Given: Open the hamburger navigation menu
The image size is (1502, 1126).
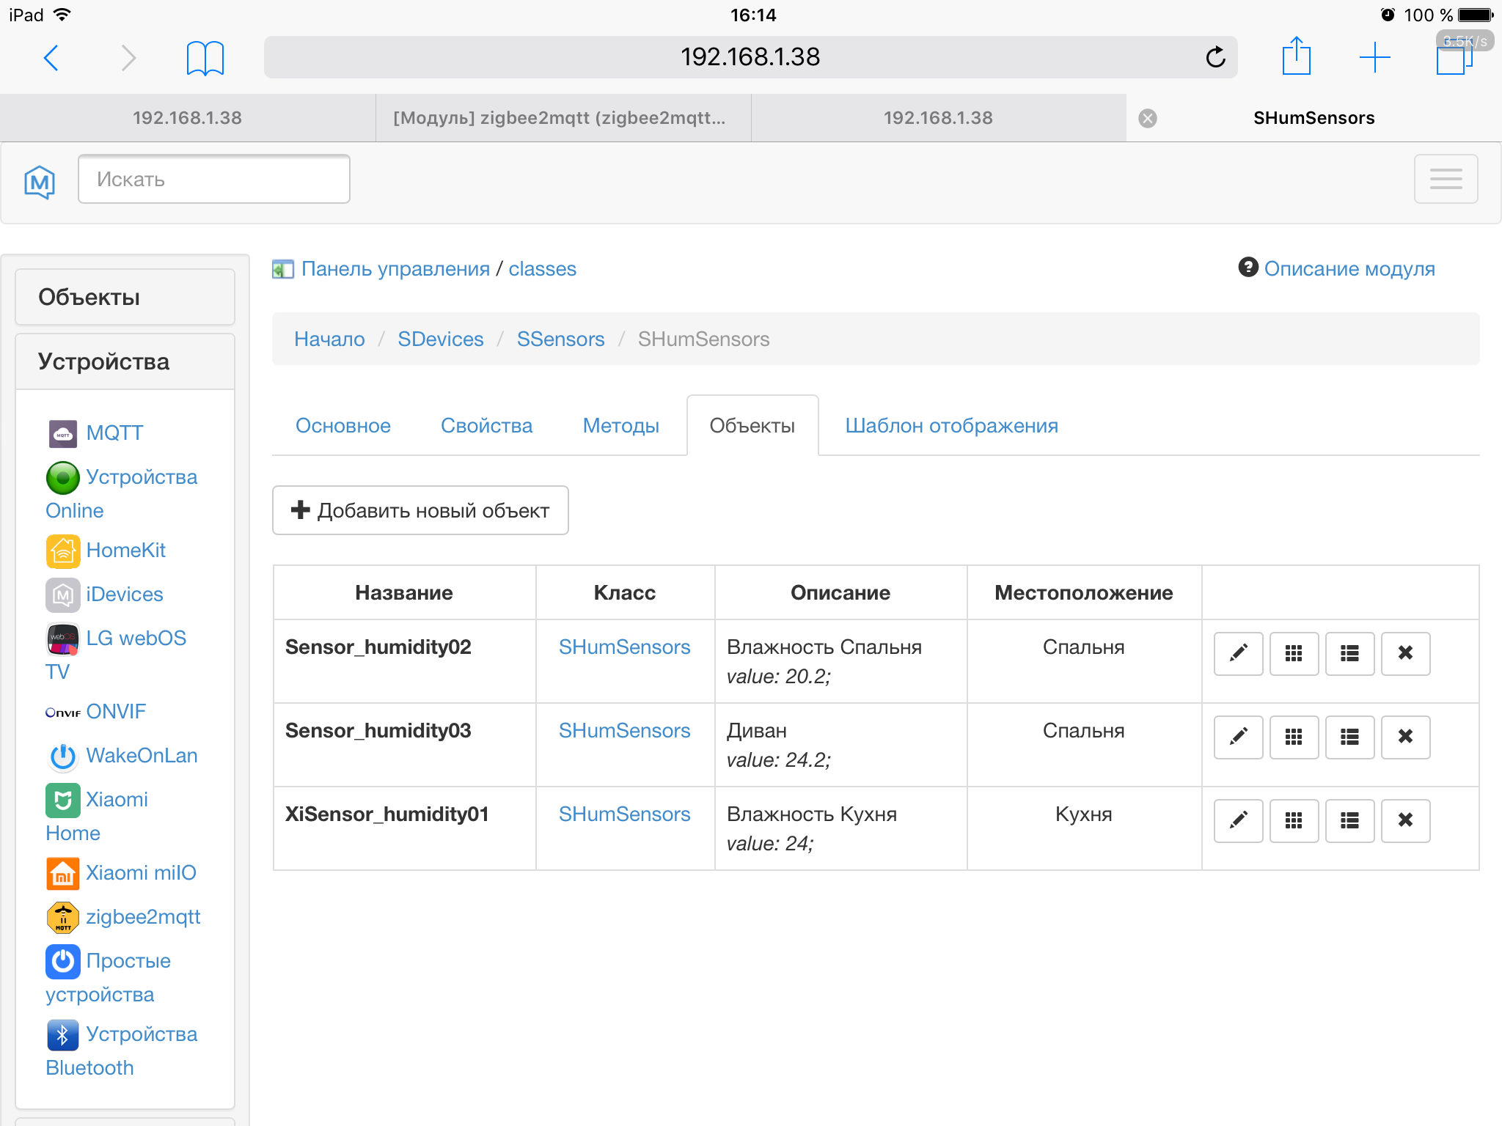Looking at the screenshot, I should tap(1446, 179).
